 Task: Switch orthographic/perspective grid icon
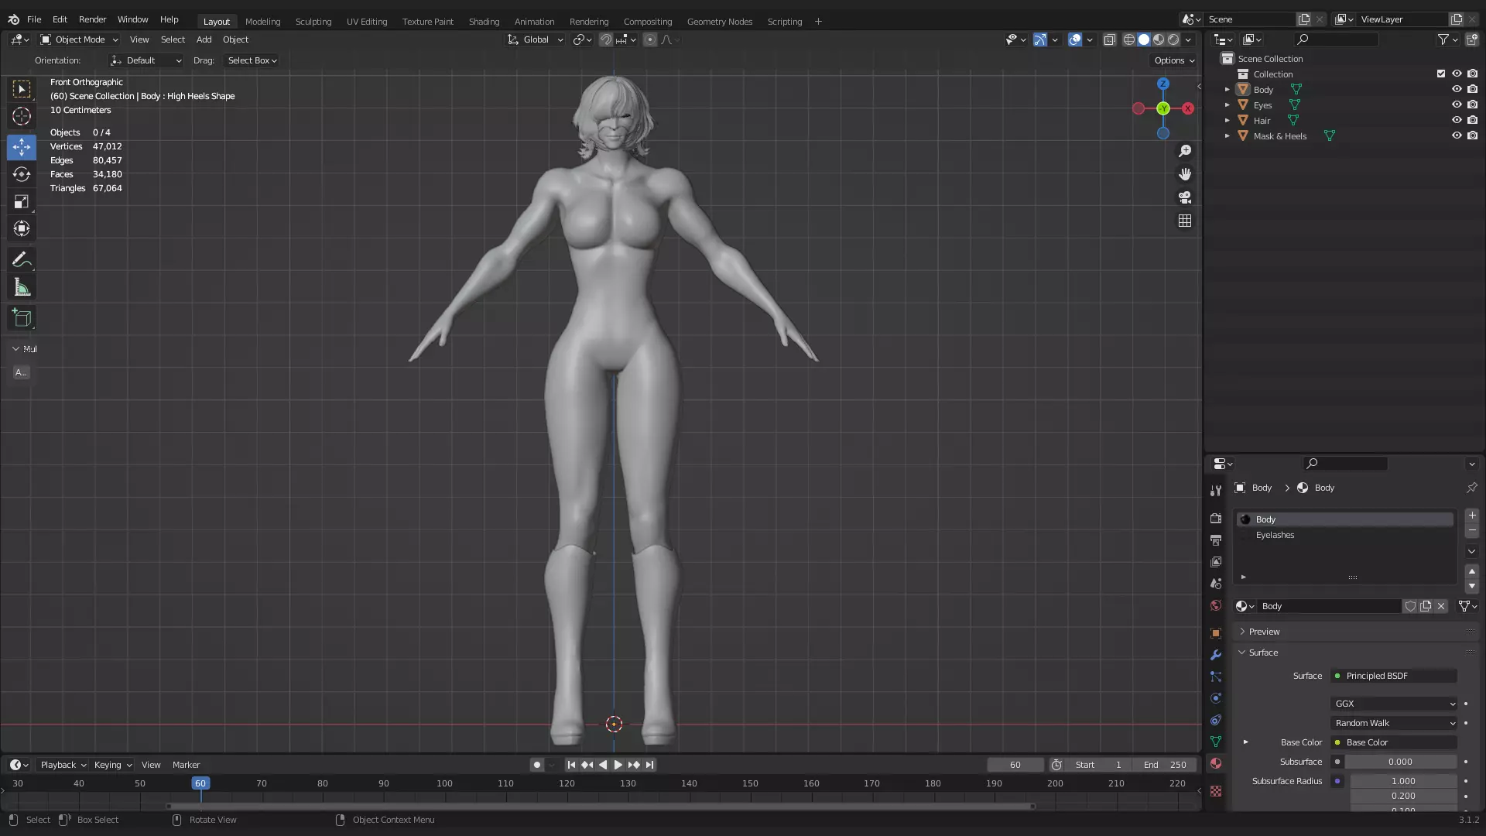click(1185, 221)
